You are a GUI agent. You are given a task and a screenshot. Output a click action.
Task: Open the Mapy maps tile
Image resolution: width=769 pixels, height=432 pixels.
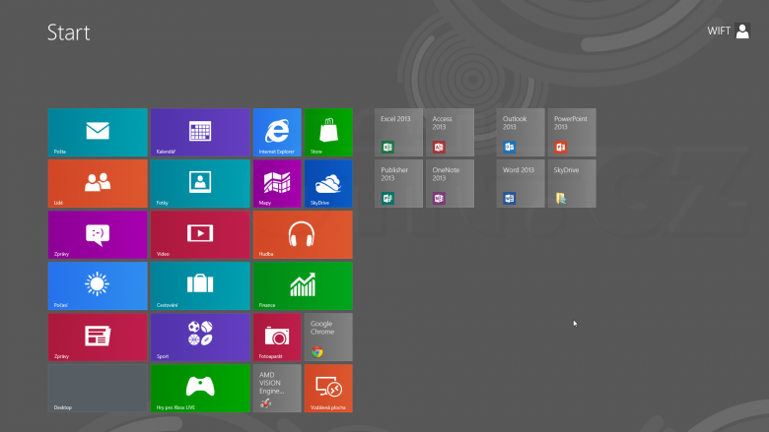tap(277, 183)
